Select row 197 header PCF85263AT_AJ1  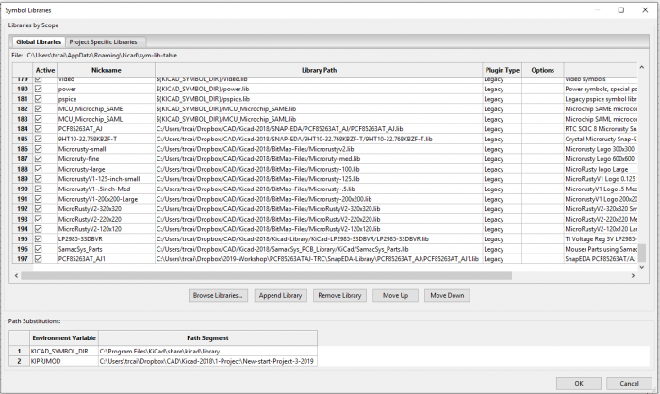coord(22,257)
